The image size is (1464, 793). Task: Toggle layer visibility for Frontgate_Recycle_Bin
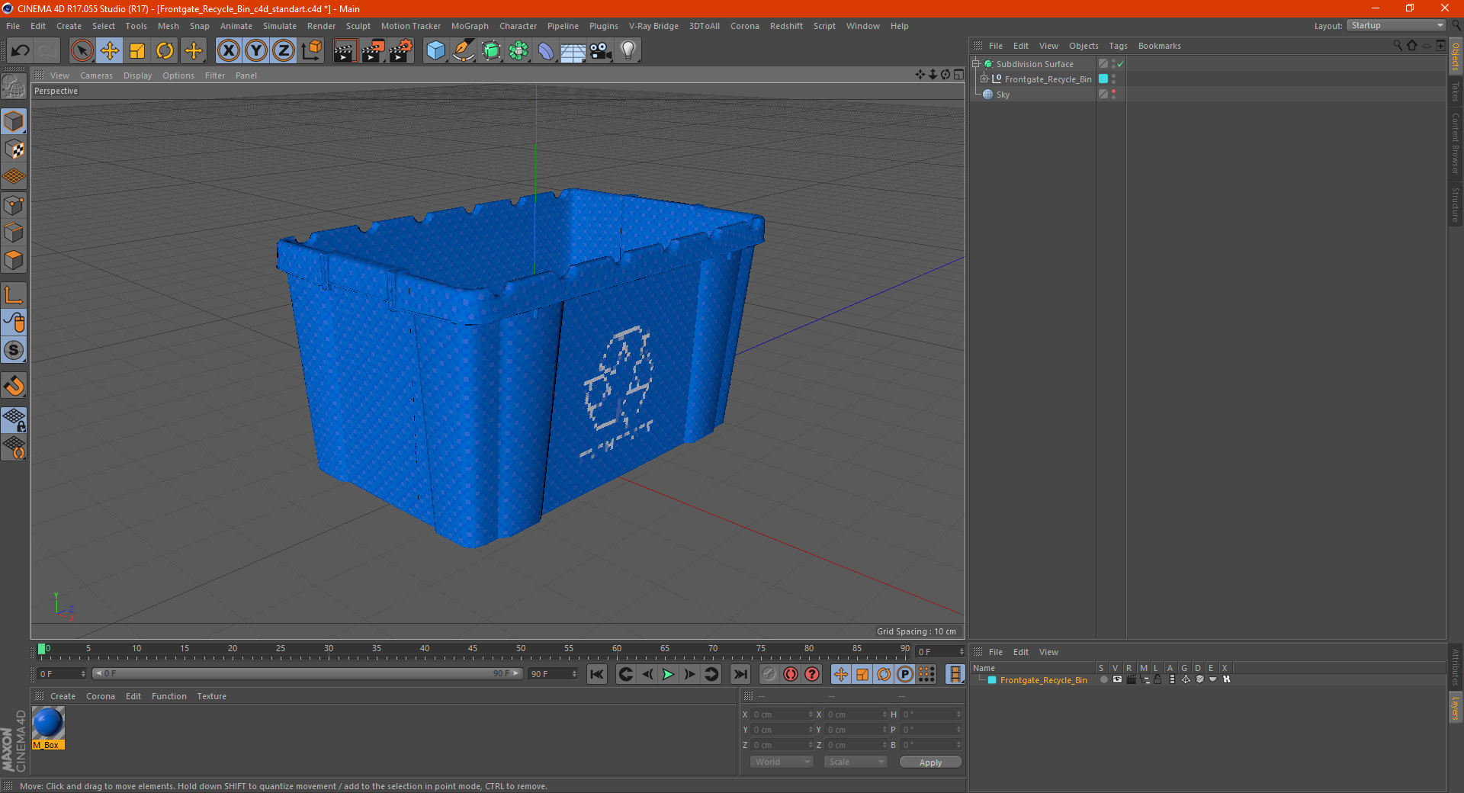pos(1117,679)
